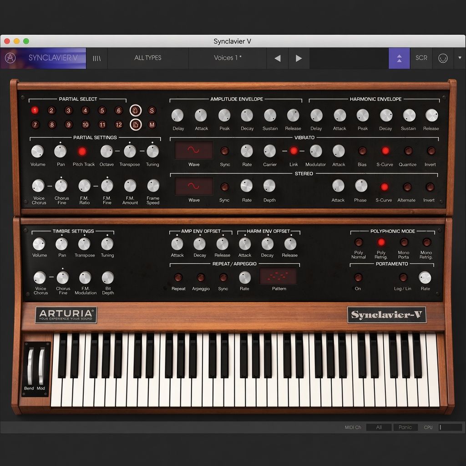This screenshot has height=466, width=466.
Task: Toggle Repeat/Arpeggio Sync button
Action: (223, 277)
